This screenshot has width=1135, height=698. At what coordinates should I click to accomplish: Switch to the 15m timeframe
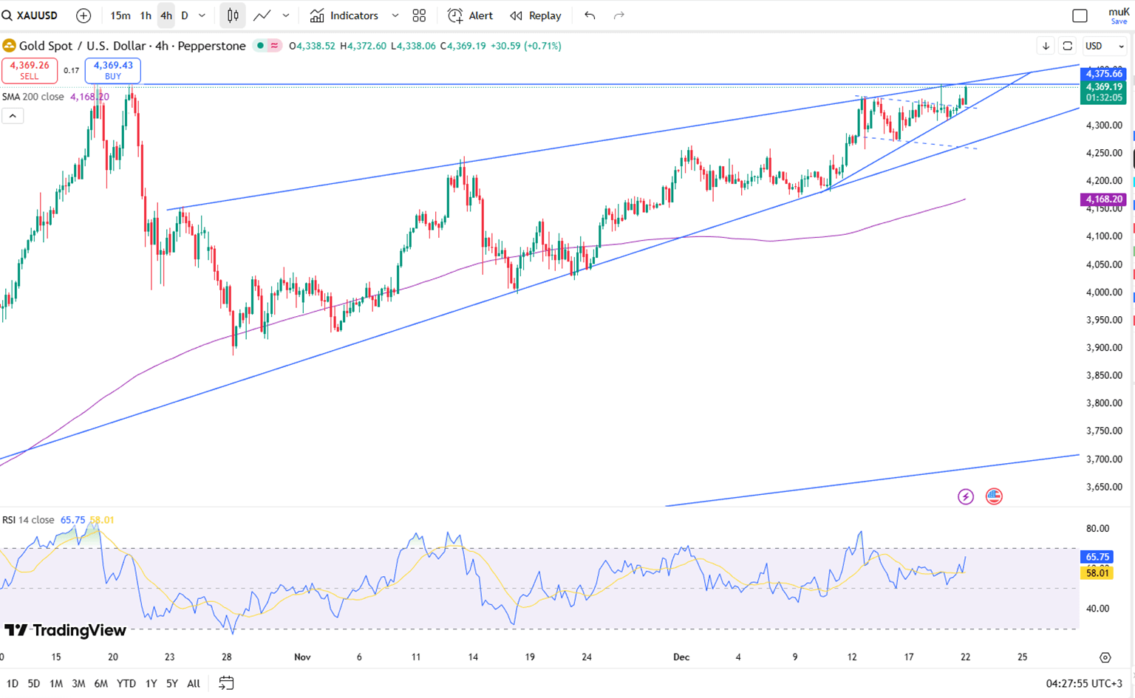click(120, 16)
